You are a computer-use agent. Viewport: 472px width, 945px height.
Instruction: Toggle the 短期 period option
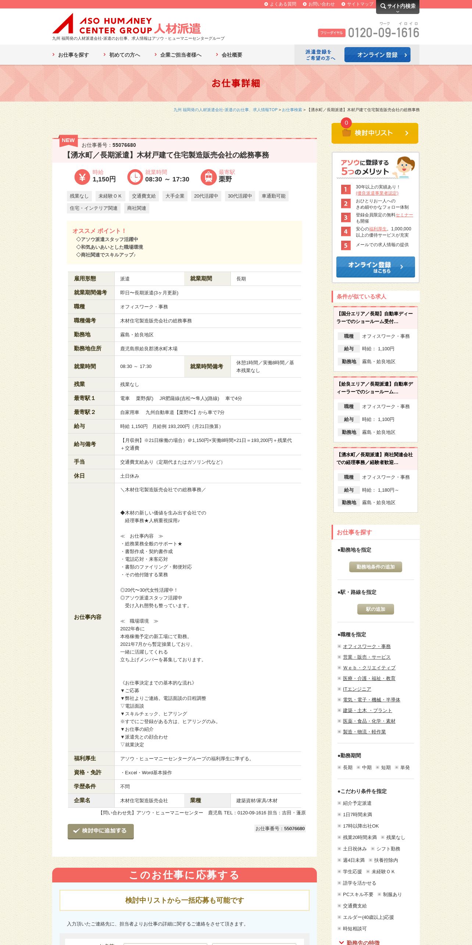383,768
